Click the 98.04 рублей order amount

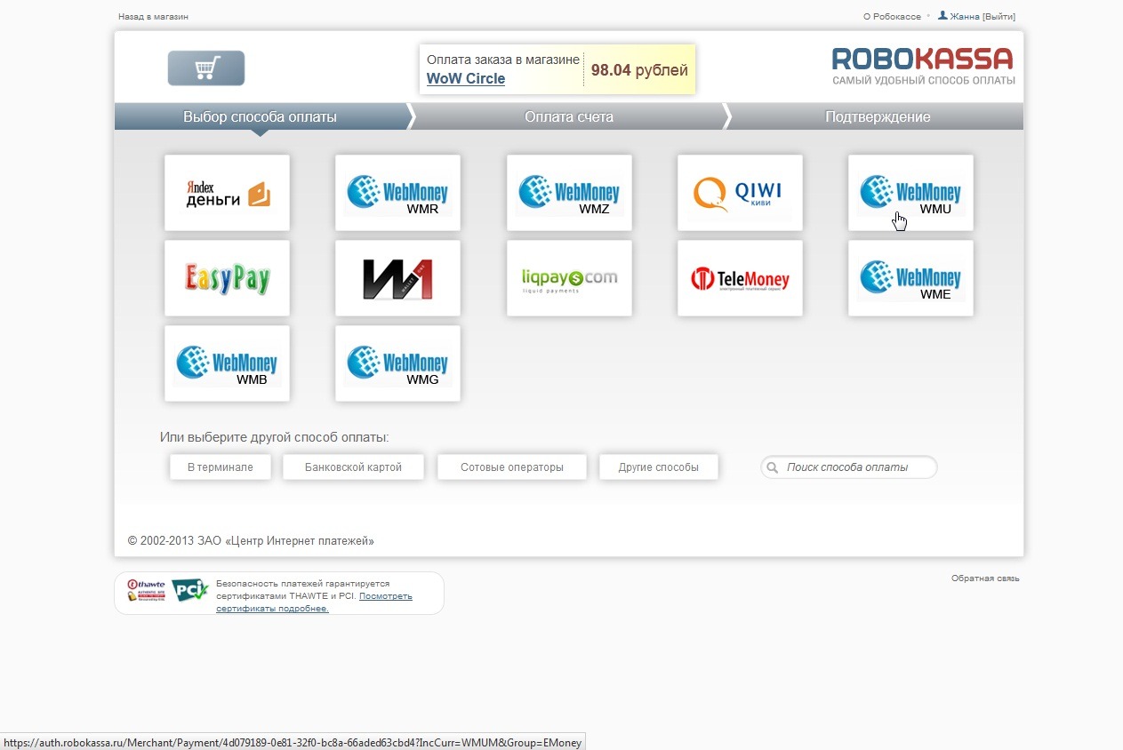(x=639, y=70)
